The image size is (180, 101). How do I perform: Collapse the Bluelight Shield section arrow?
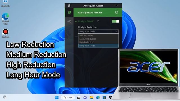[76, 21]
